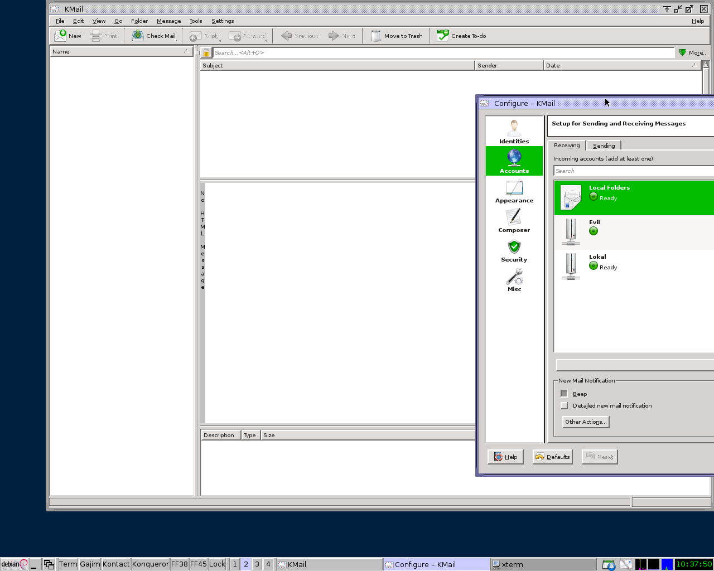The width and height of the screenshot is (714, 571).
Task: Click Create To-do toolbar icon
Action: [x=443, y=36]
